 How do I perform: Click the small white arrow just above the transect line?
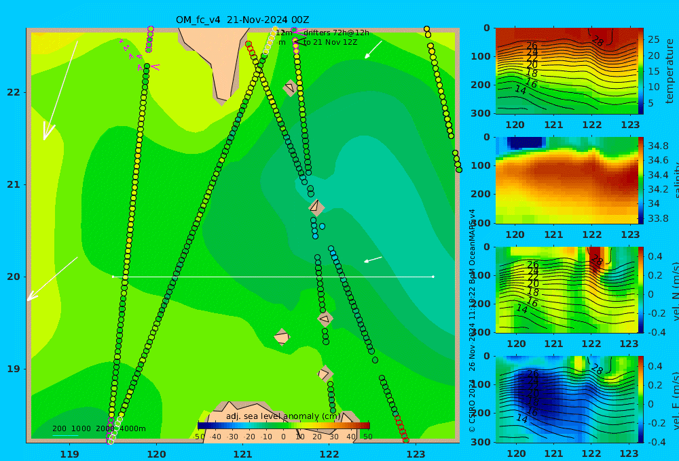(373, 260)
